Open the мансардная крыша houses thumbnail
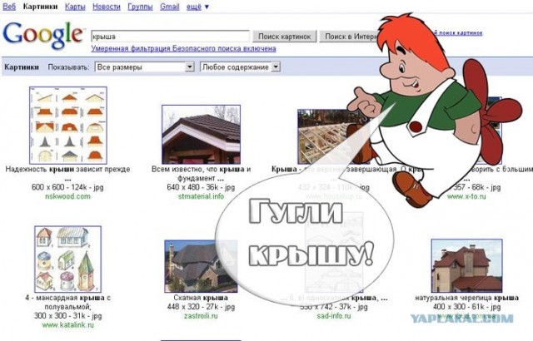533x341 pixels. click(x=68, y=259)
